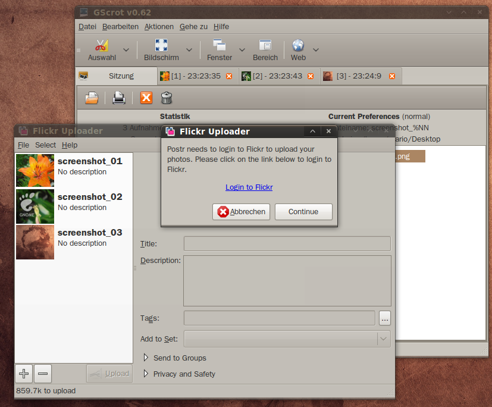Screen dimensions: 492x407
Task: Click the open folder icon in GScrot
Action: pos(92,98)
